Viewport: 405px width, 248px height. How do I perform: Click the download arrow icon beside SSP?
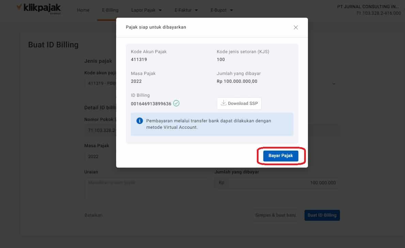point(223,103)
